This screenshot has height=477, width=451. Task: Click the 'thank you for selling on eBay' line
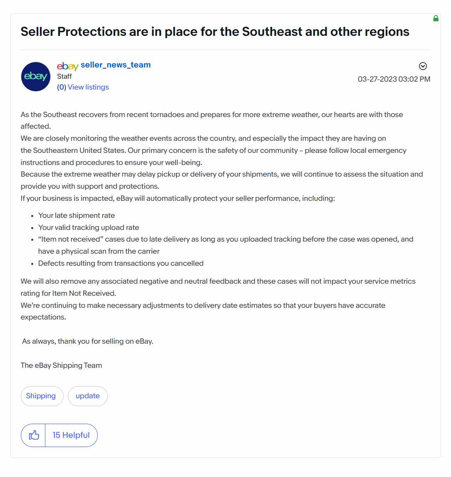tap(87, 341)
